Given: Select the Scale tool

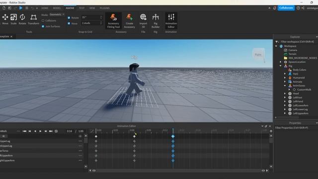Looking at the screenshot, I should pyautogui.click(x=13, y=19).
